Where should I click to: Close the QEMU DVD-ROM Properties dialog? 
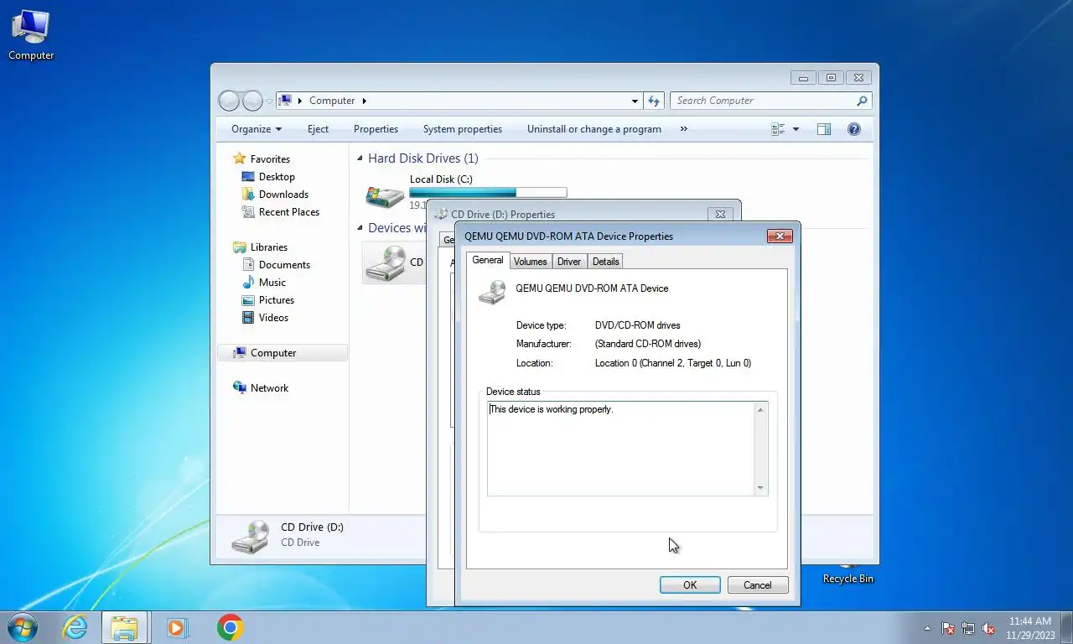[780, 236]
